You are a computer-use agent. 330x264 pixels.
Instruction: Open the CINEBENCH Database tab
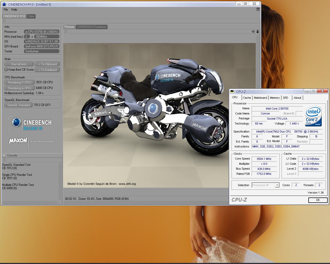[x=92, y=27]
